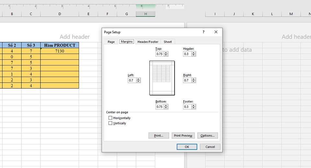Select column D header
311x168 pixels.
60,14
